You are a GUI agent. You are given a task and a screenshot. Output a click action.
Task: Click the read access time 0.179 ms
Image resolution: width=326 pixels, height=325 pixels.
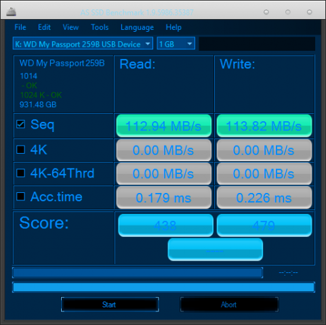point(164,198)
